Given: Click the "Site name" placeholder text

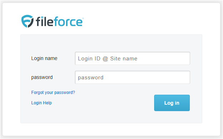Looking at the screenshot, I should point(124,59).
